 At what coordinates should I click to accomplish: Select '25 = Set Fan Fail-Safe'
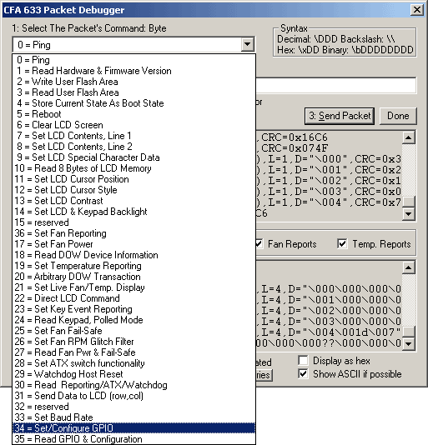point(133,331)
